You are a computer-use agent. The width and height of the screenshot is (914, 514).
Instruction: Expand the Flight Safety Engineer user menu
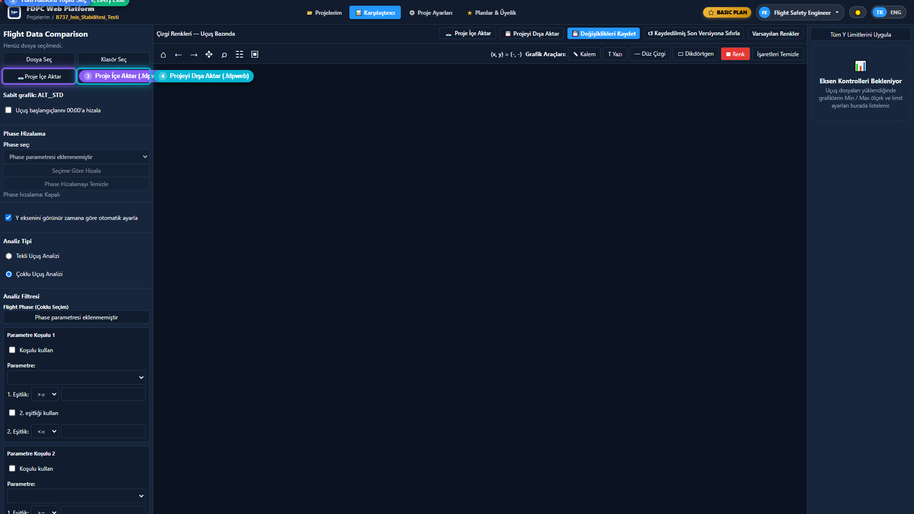[800, 12]
